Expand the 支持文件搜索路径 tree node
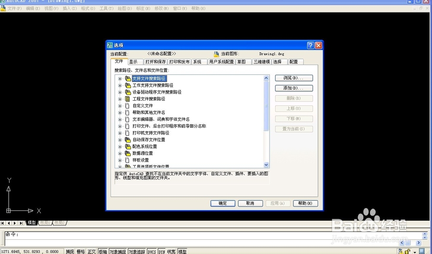The image size is (432, 254). pyautogui.click(x=120, y=79)
